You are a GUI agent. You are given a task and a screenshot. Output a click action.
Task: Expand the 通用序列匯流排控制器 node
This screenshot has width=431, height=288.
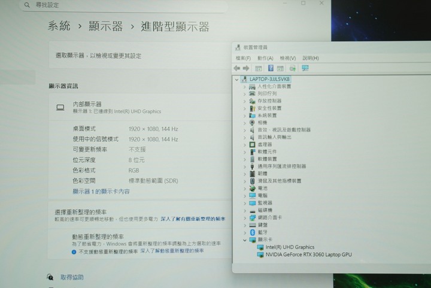click(x=244, y=166)
